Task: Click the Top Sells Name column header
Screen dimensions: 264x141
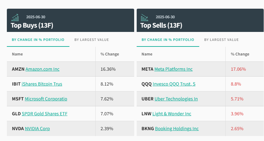Action: click(x=147, y=54)
